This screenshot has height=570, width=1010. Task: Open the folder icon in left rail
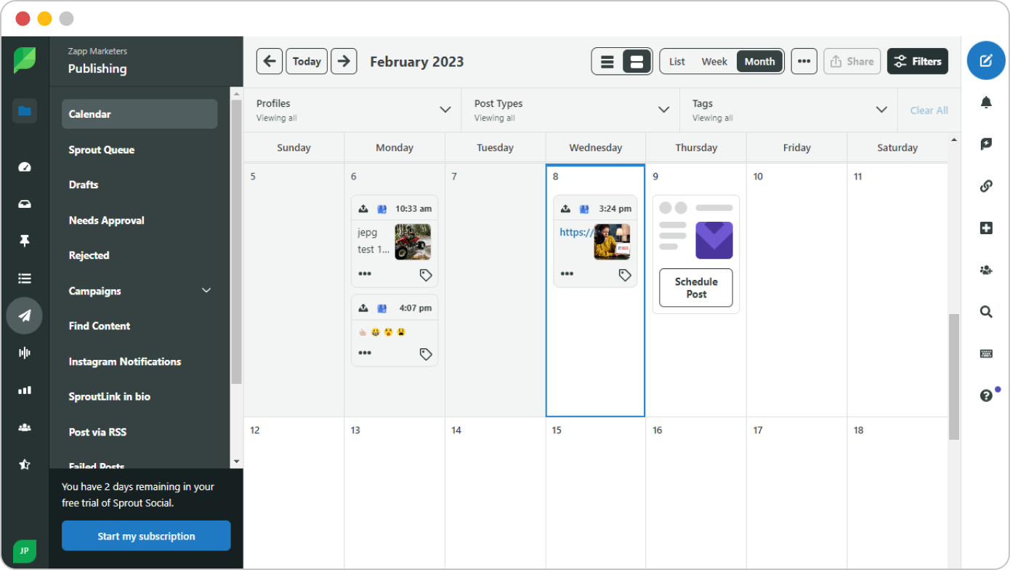(25, 111)
